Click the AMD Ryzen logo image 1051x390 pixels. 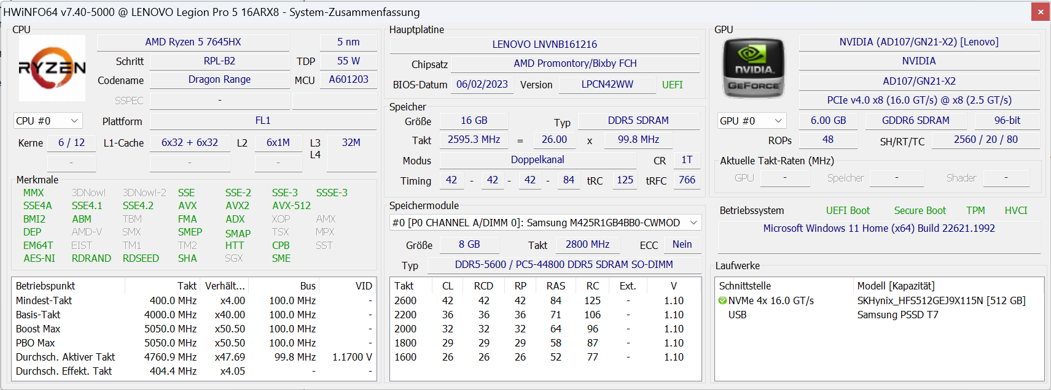tap(52, 68)
